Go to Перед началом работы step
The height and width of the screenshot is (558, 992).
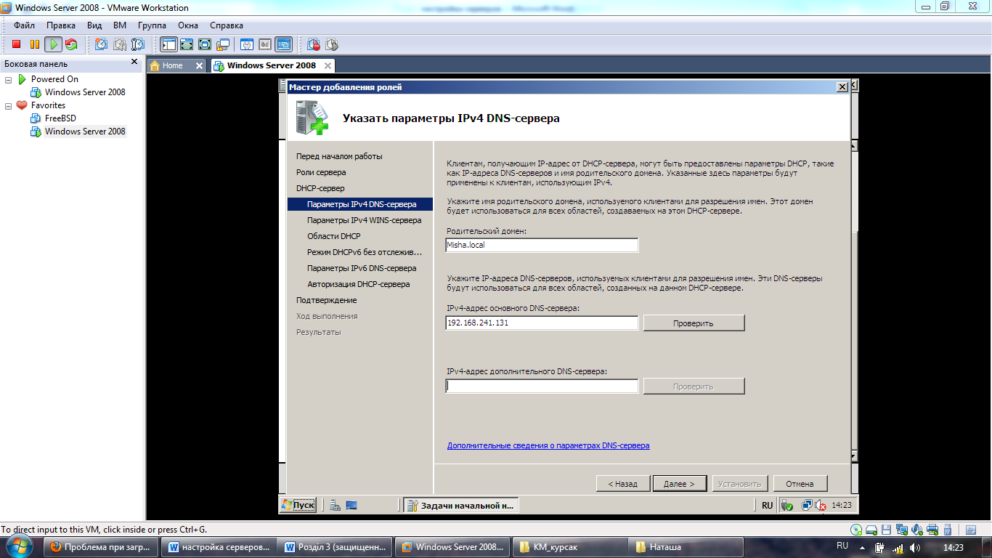pos(339,156)
